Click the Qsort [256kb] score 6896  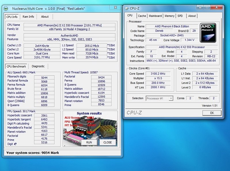tap(44, 101)
